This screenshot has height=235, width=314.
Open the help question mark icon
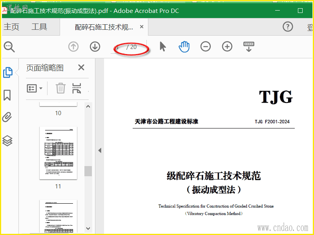click(288, 27)
